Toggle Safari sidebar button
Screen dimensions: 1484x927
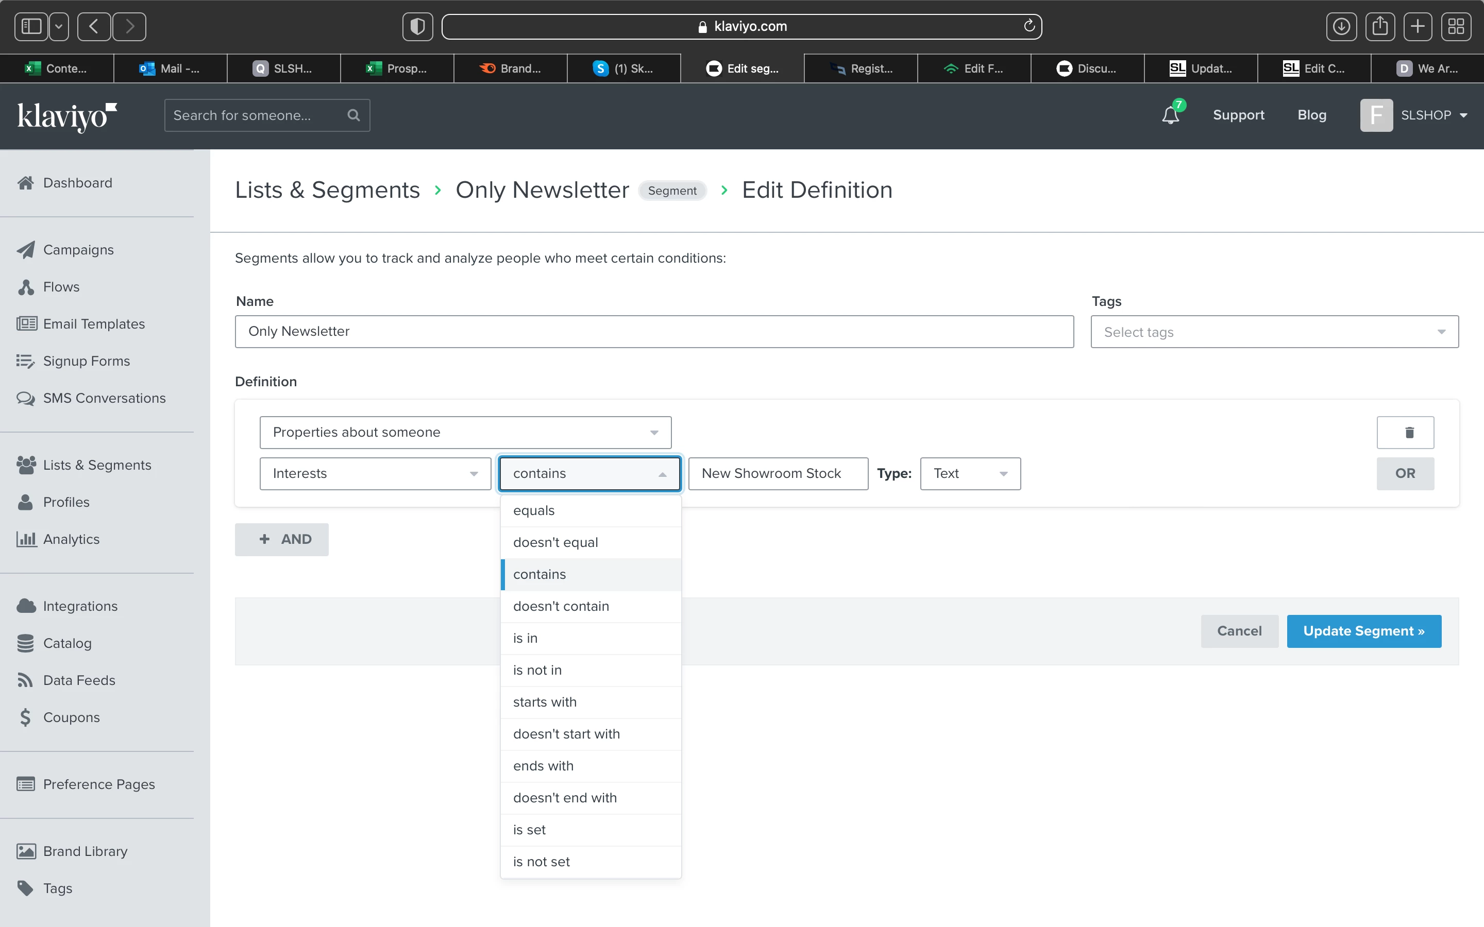click(x=31, y=26)
